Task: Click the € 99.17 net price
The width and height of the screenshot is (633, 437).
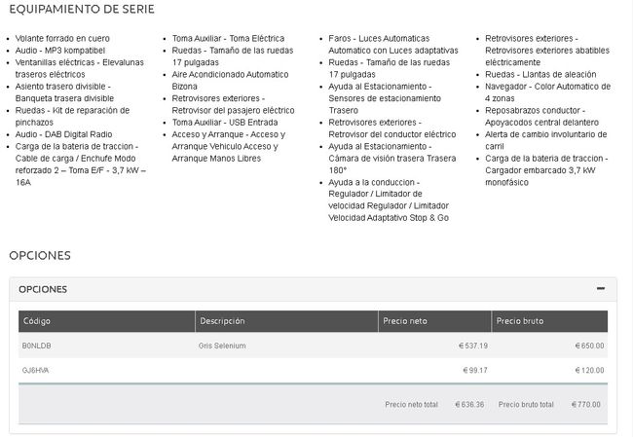Action: pos(474,370)
